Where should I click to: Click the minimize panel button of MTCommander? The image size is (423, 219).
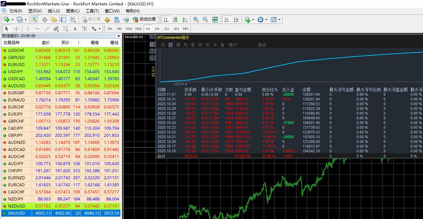(x=152, y=37)
